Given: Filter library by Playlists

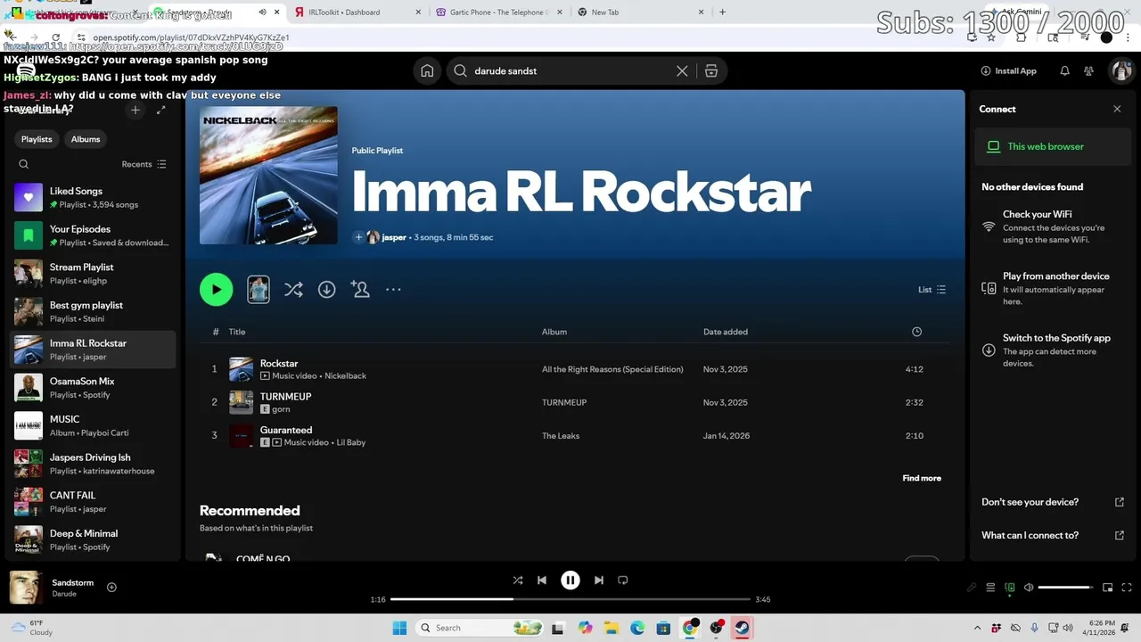Looking at the screenshot, I should click(x=37, y=139).
